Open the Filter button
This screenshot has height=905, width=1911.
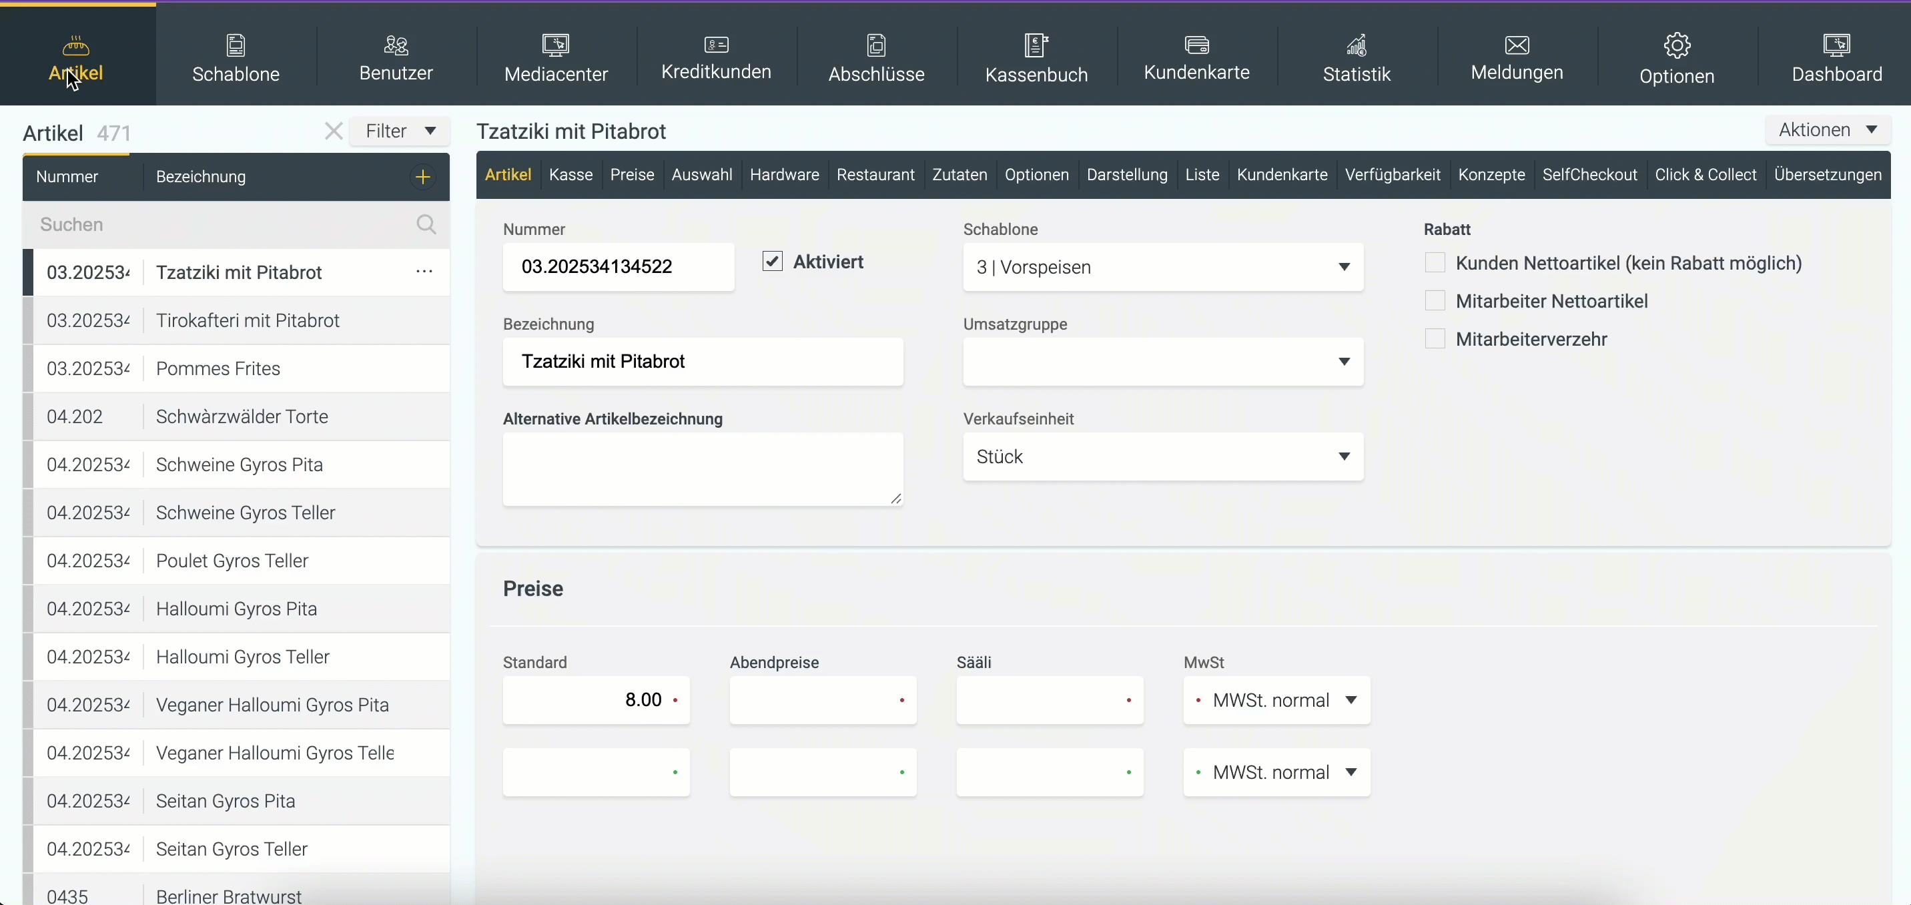coord(400,131)
